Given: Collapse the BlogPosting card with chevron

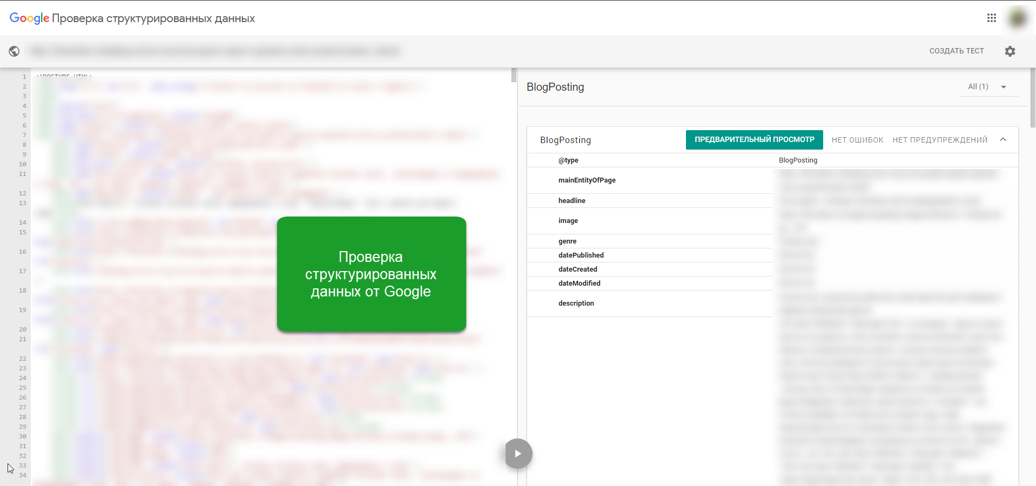Looking at the screenshot, I should 1003,139.
